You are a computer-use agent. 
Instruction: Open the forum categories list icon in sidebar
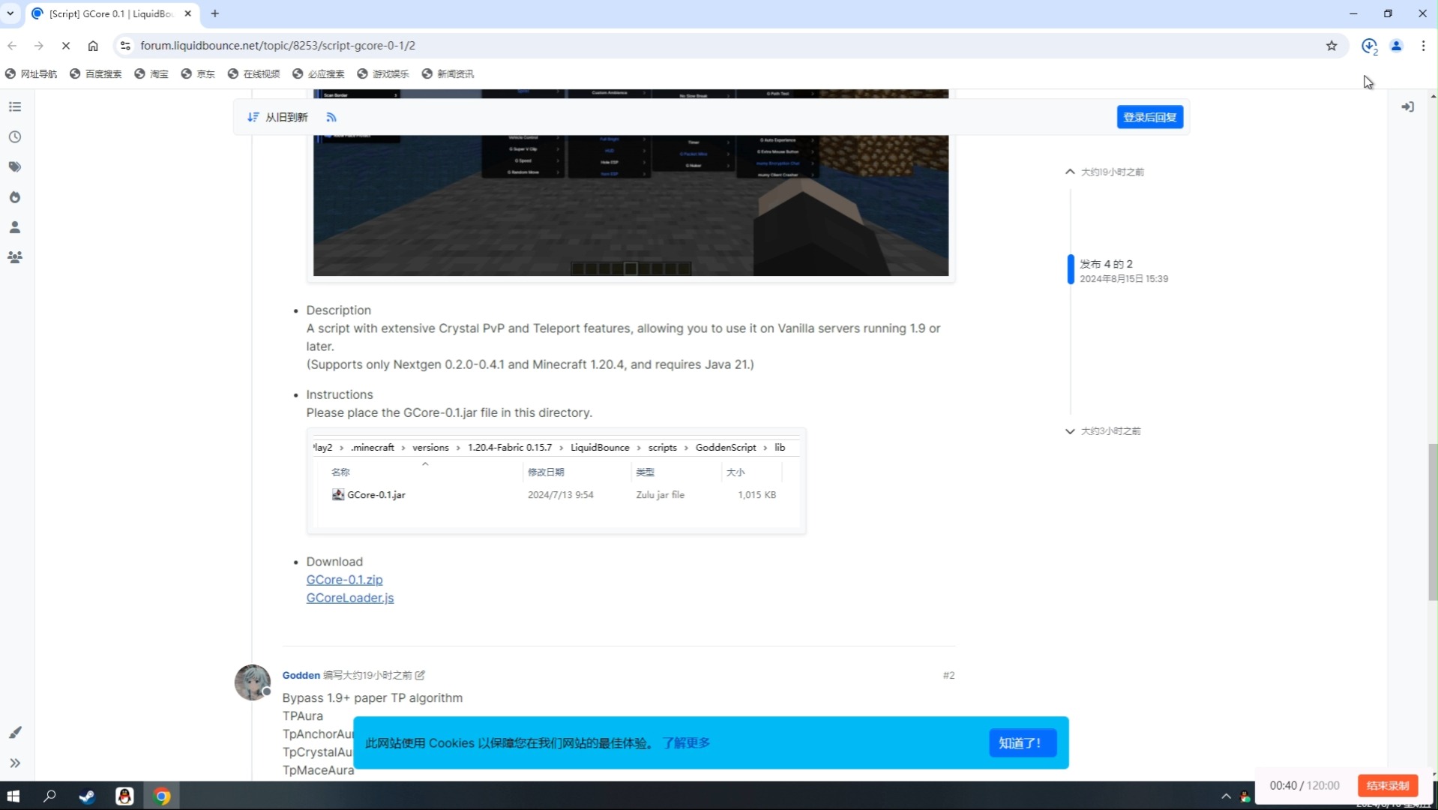pyautogui.click(x=15, y=107)
